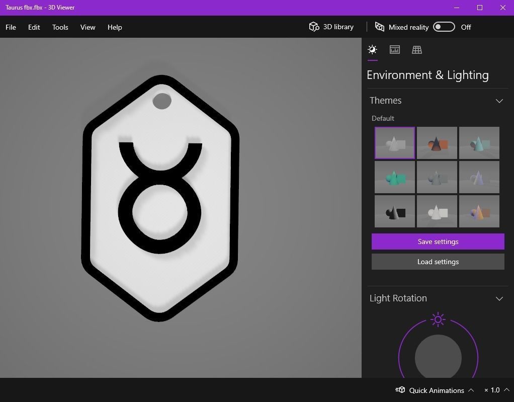
Task: Select the dim gray theme thumbnail
Action: tap(437, 177)
